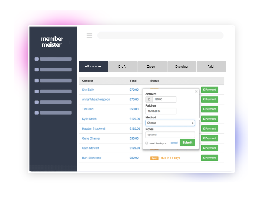The height and width of the screenshot is (201, 262).
Task: Click £ Payment button for Burt Silerstone
Action: (x=209, y=158)
